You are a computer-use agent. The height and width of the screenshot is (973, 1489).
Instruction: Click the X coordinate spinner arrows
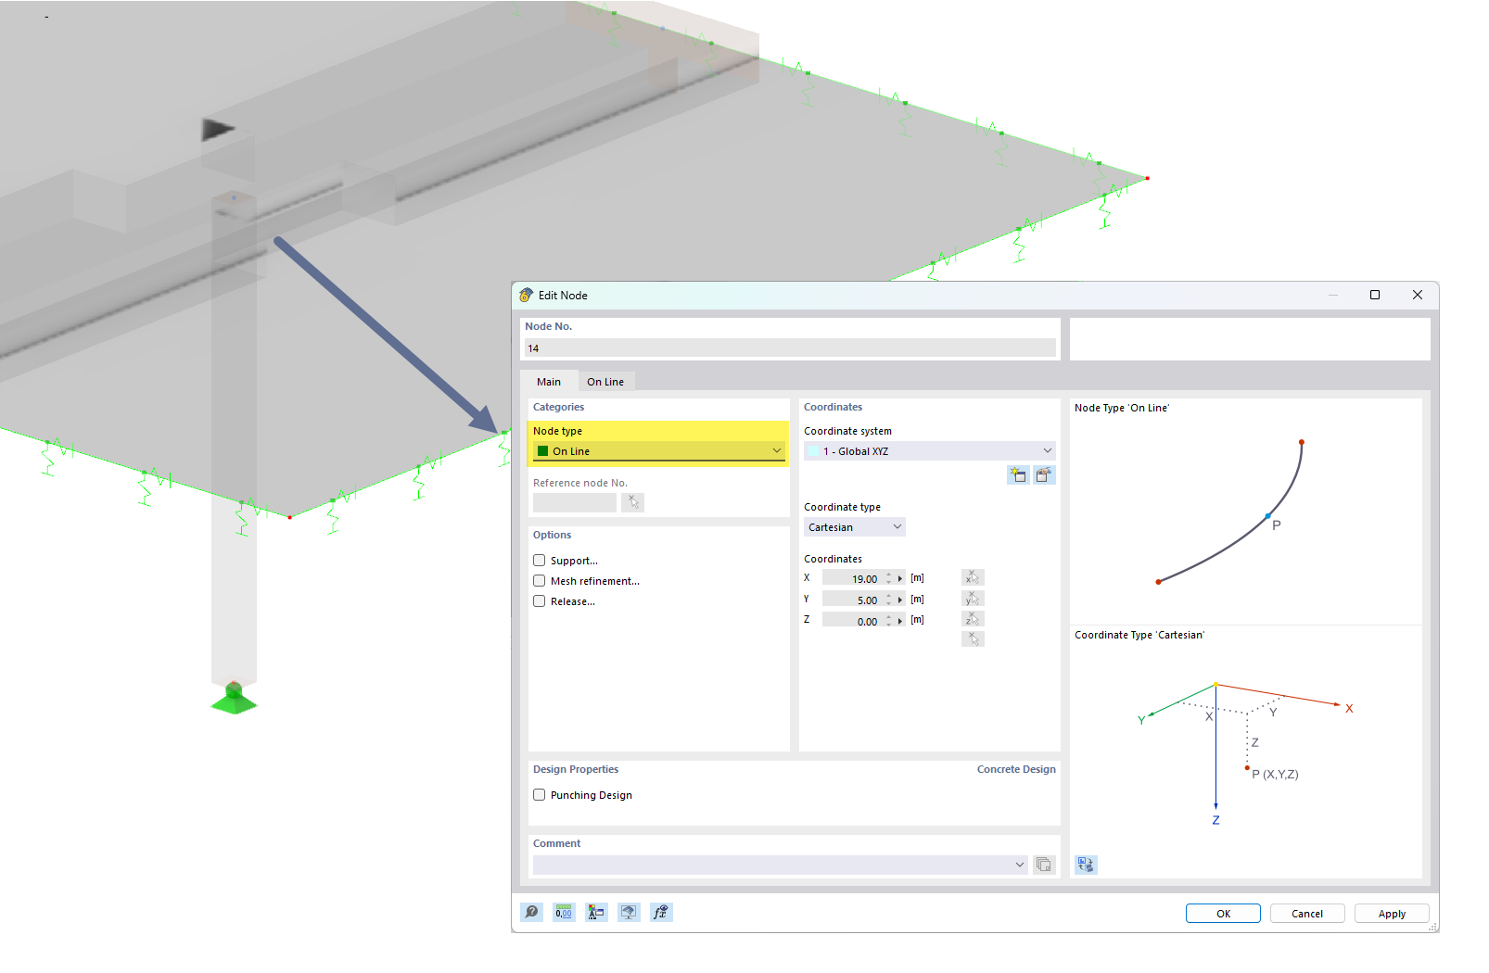point(888,579)
